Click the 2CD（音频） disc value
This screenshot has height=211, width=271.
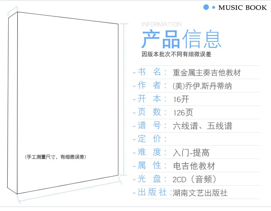click(x=195, y=179)
